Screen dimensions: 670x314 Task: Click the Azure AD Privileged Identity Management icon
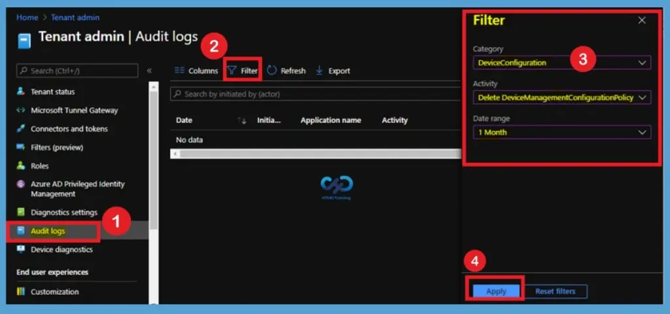pyautogui.click(x=20, y=184)
